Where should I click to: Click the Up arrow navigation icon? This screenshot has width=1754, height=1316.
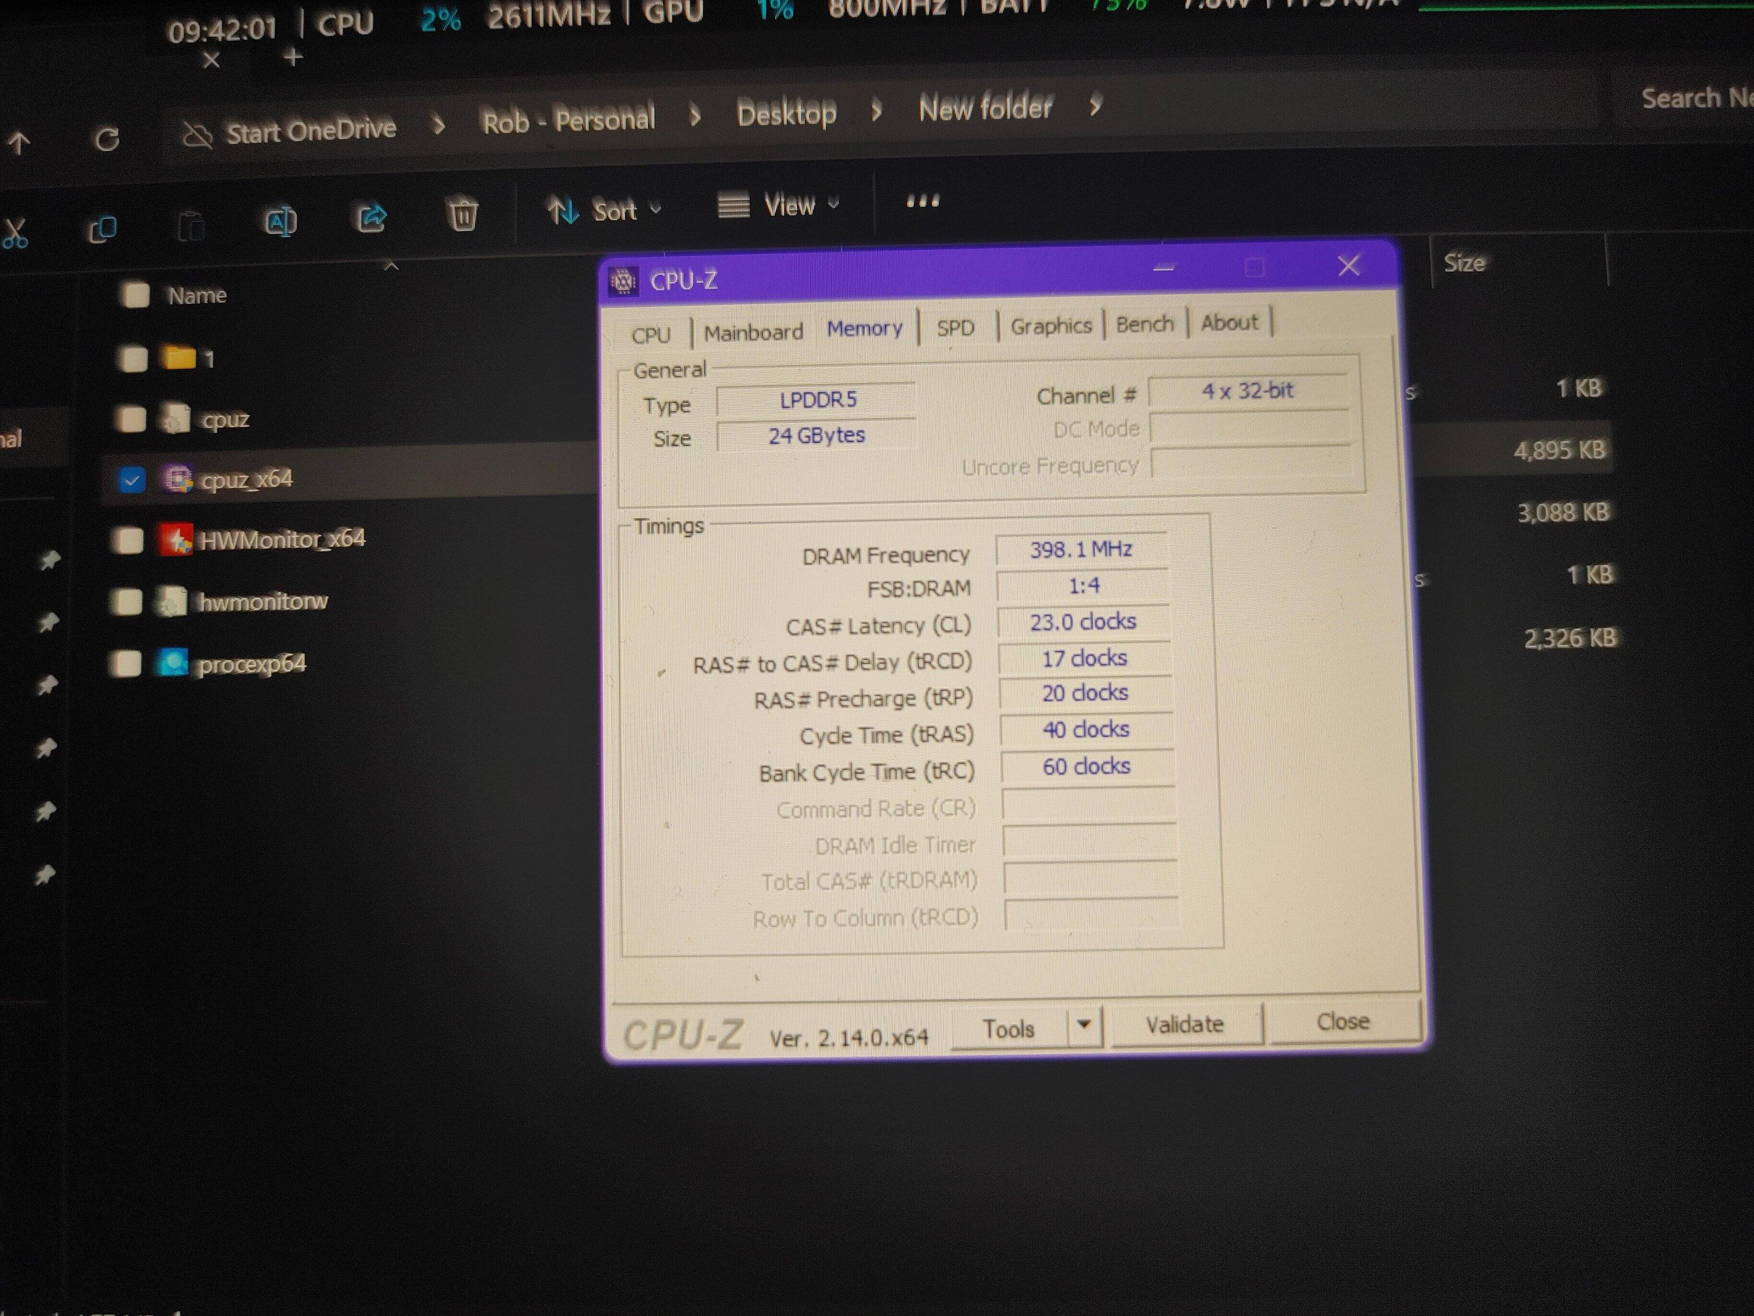[x=19, y=143]
